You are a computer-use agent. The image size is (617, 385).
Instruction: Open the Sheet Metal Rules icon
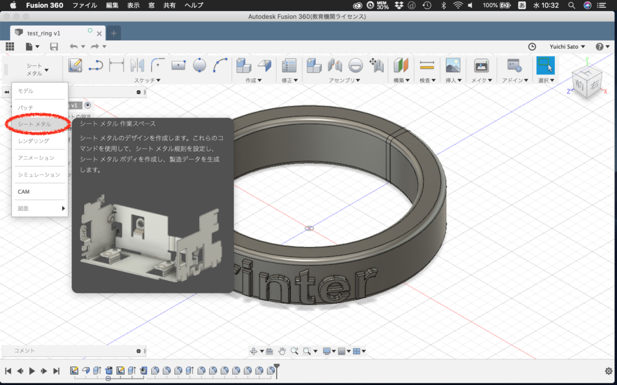[x=289, y=65]
